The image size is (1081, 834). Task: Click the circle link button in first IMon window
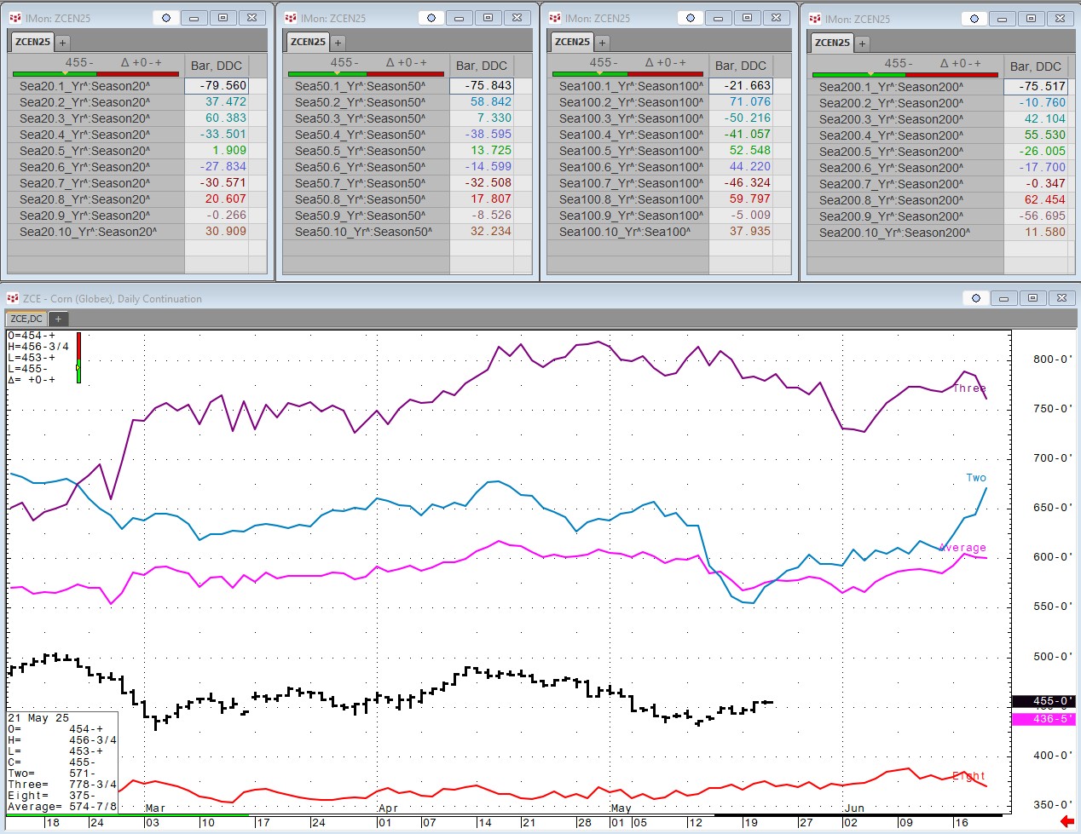(166, 18)
